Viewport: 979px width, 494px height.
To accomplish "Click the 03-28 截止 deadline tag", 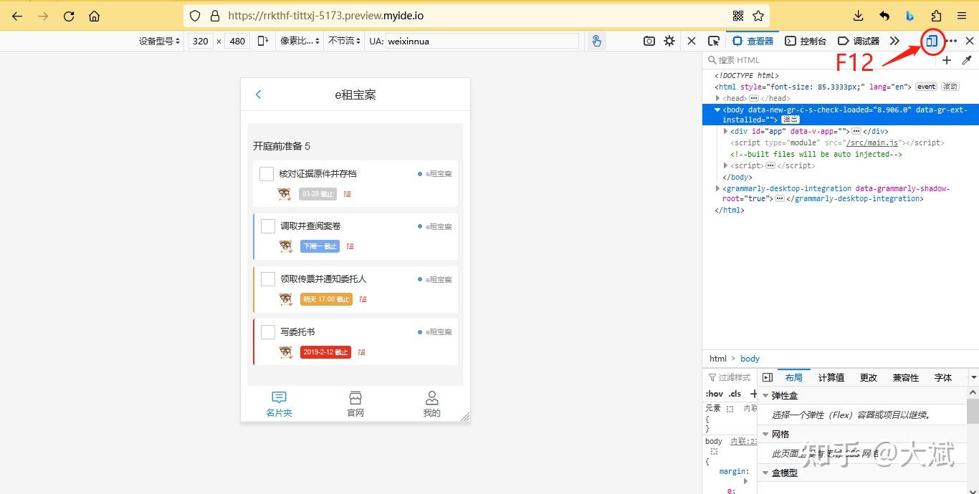I will click(x=317, y=194).
